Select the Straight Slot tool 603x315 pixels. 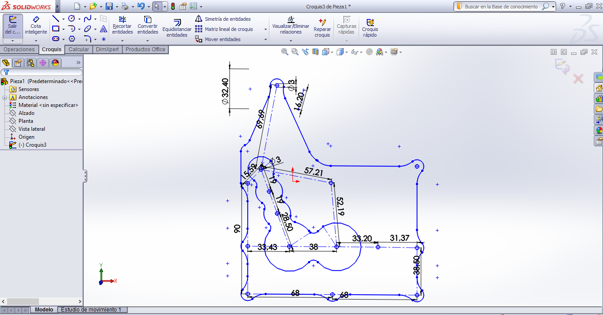click(56, 39)
